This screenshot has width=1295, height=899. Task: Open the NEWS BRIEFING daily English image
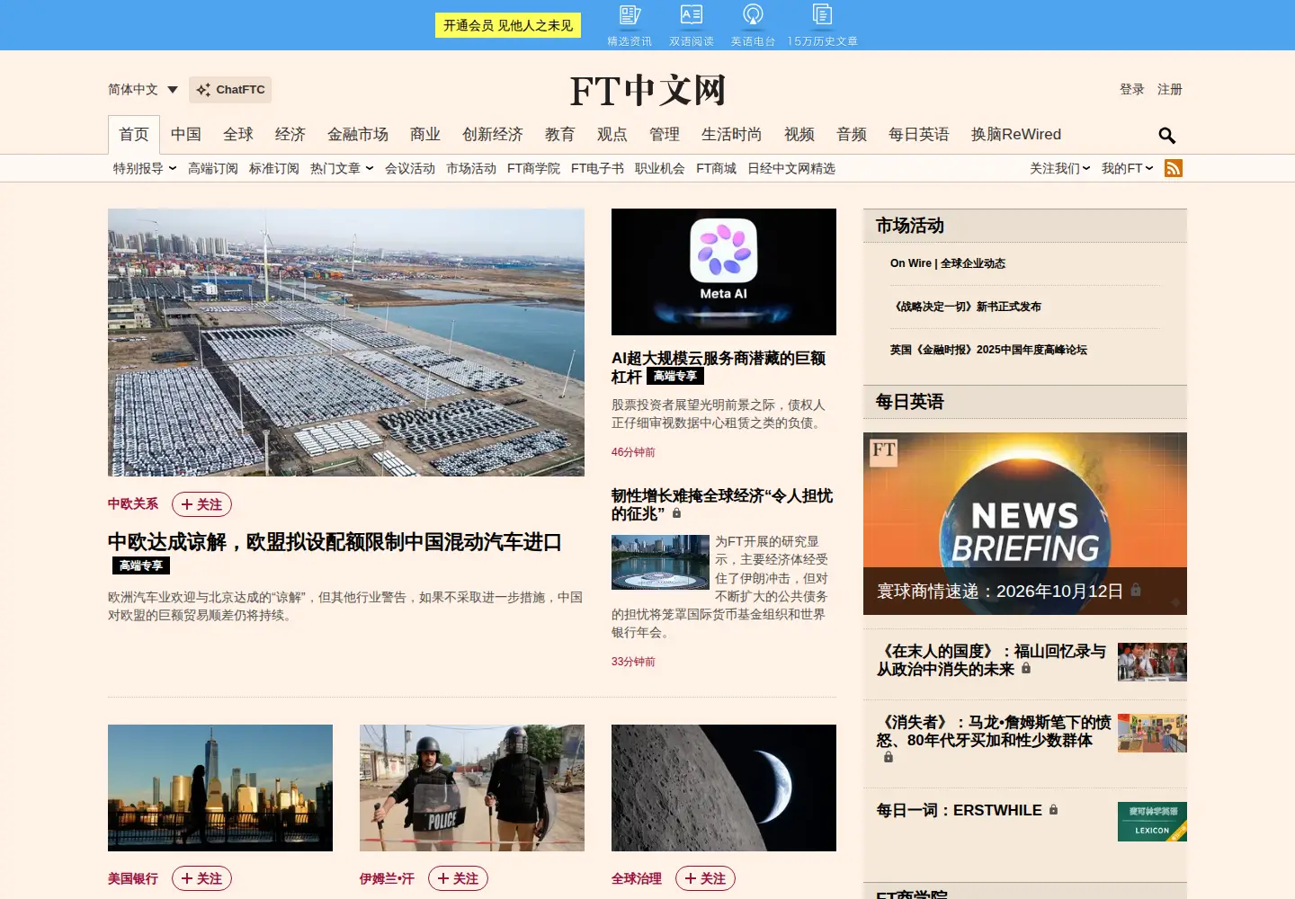coord(1025,523)
